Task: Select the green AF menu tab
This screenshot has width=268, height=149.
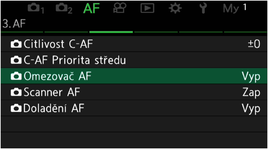Action: pyautogui.click(x=92, y=8)
